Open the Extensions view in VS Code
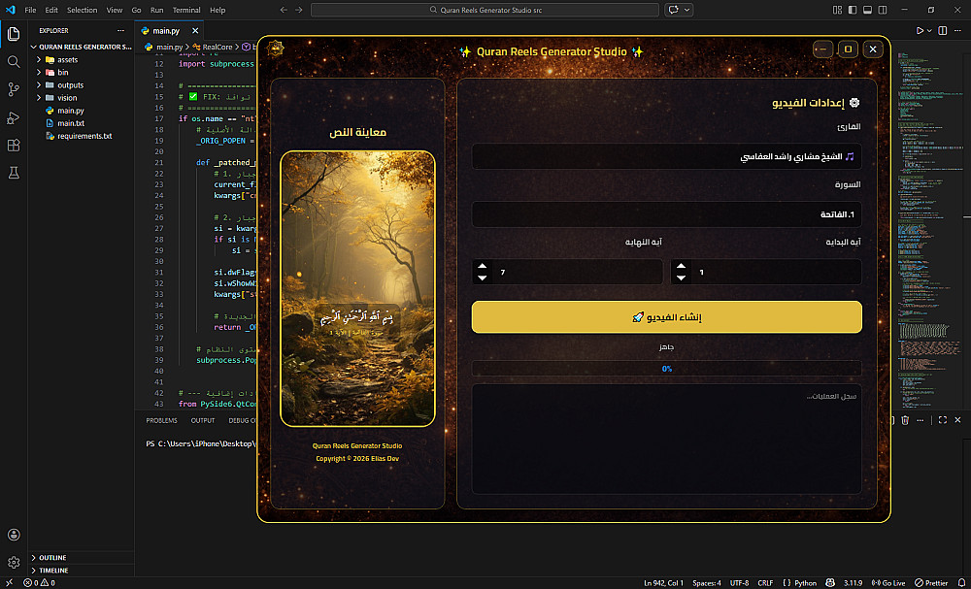971x589 pixels. tap(13, 146)
